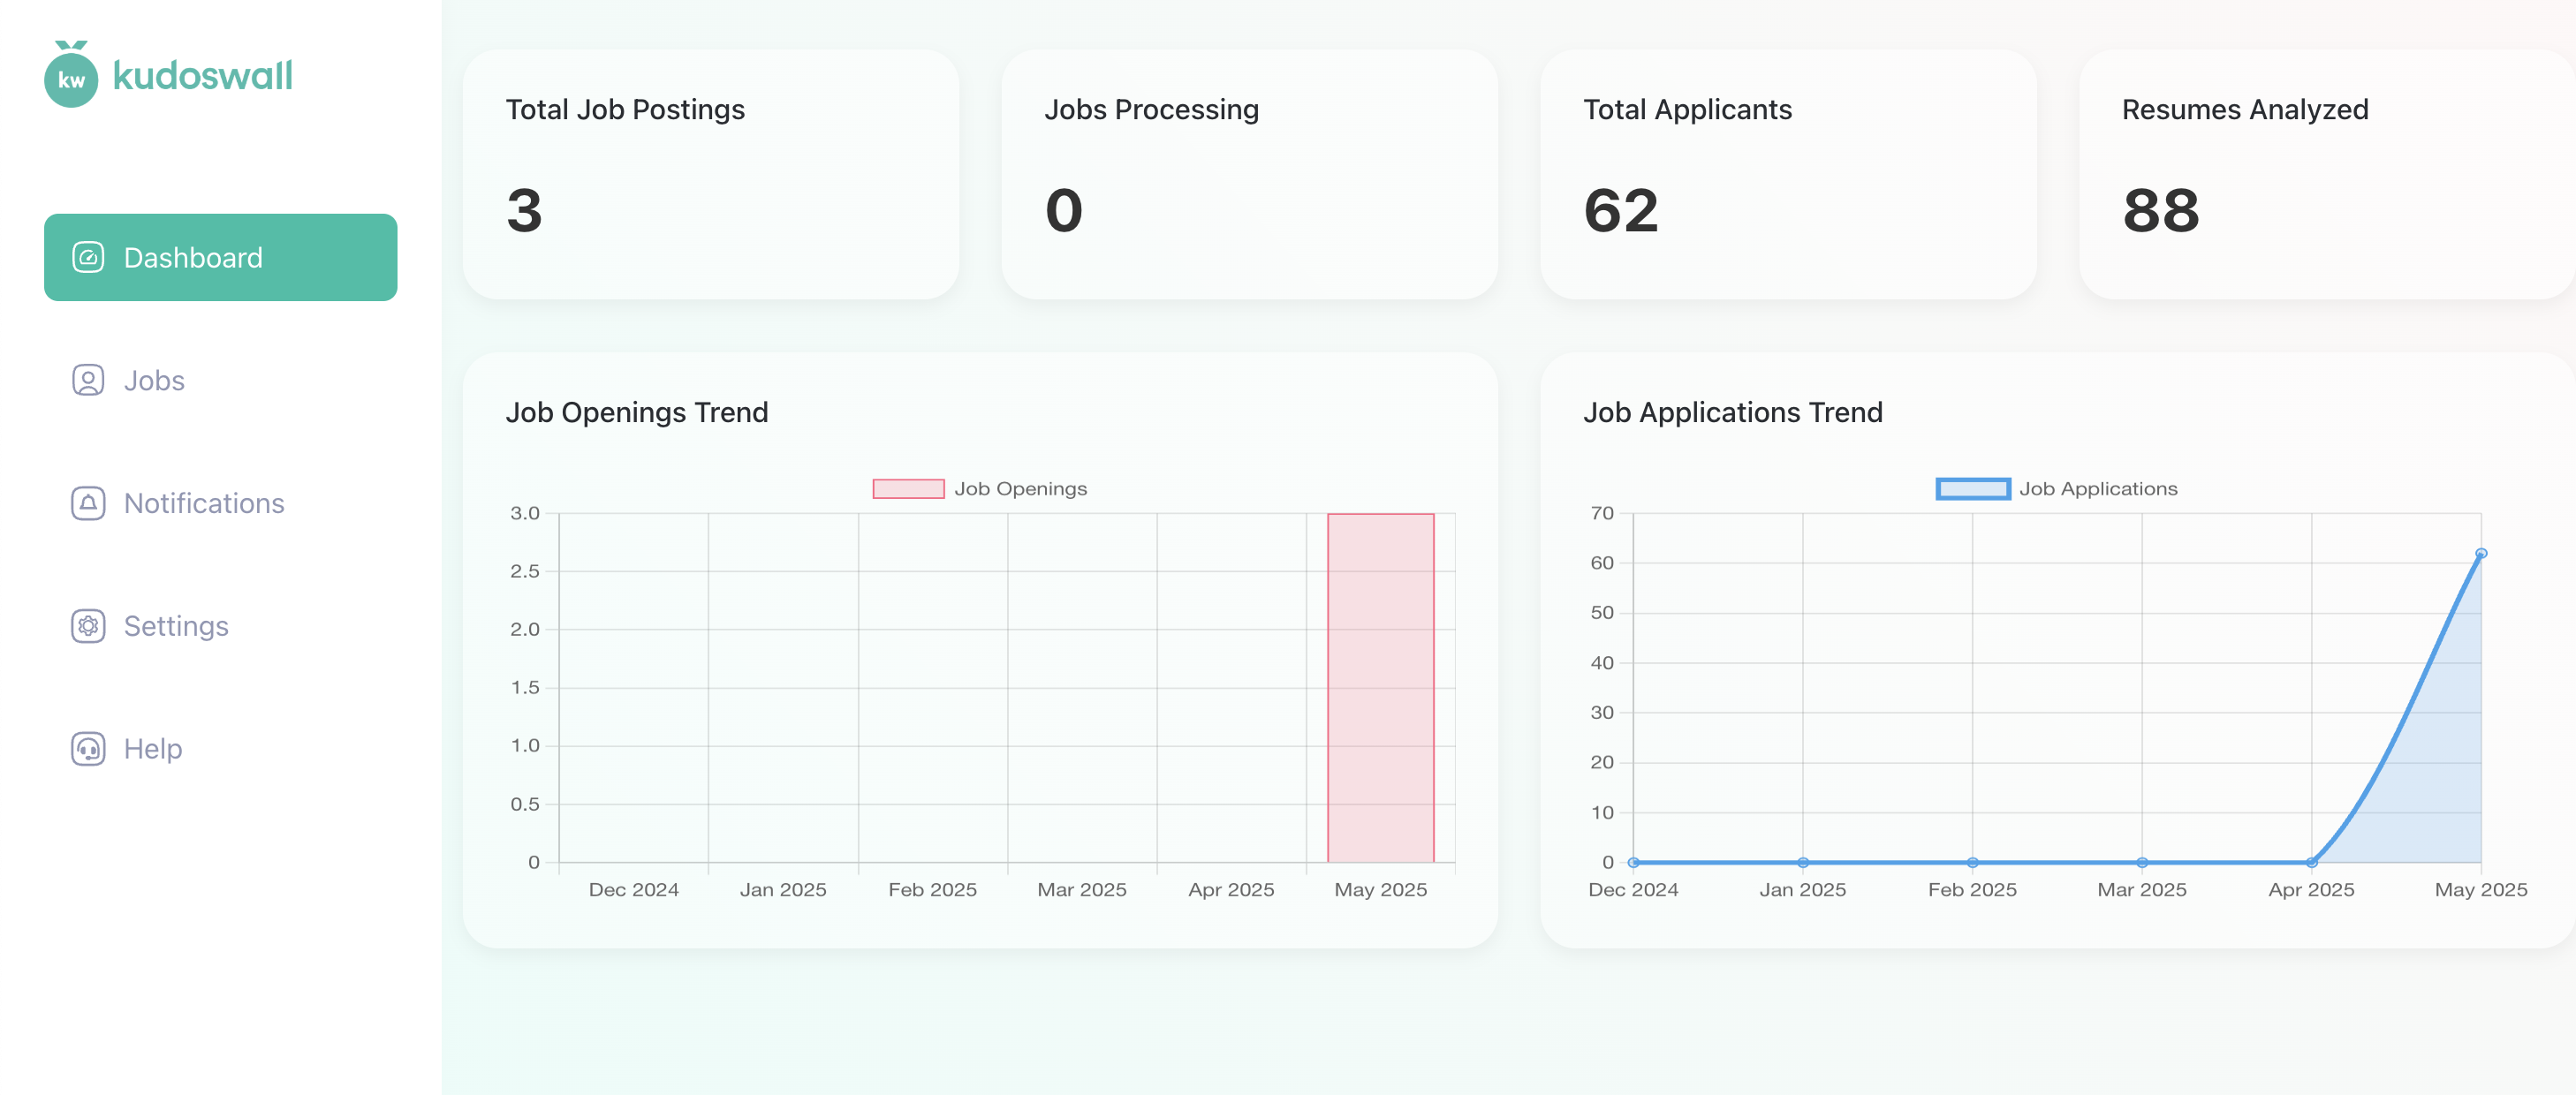Go to Notifications page

[204, 503]
